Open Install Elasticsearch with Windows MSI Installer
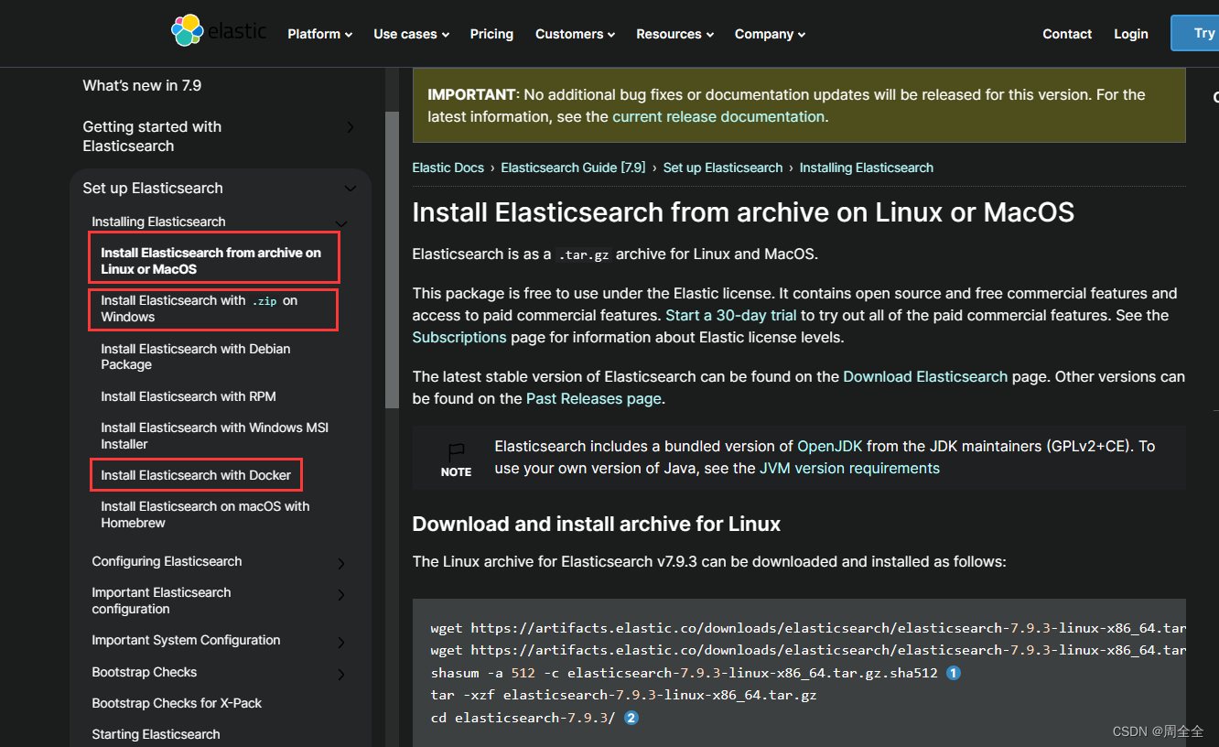The width and height of the screenshot is (1219, 747). point(214,436)
